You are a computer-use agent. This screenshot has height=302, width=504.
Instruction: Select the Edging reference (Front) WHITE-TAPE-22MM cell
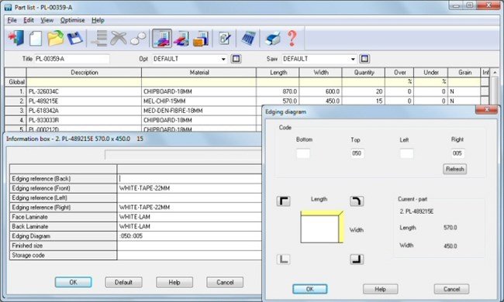(190, 188)
